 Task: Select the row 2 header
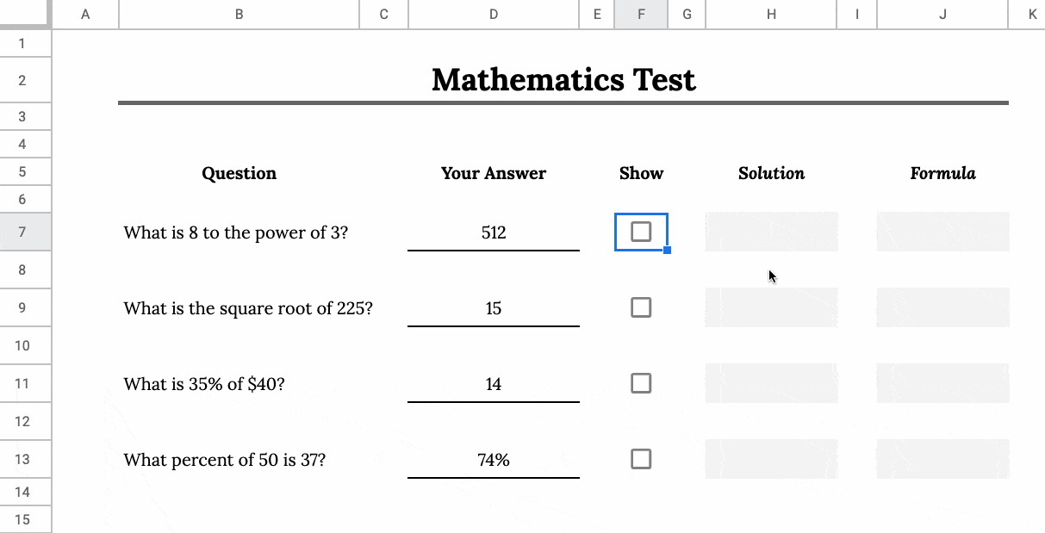(x=26, y=79)
